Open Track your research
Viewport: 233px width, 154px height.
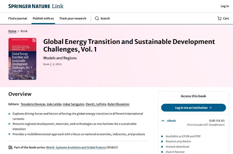pos(73,19)
